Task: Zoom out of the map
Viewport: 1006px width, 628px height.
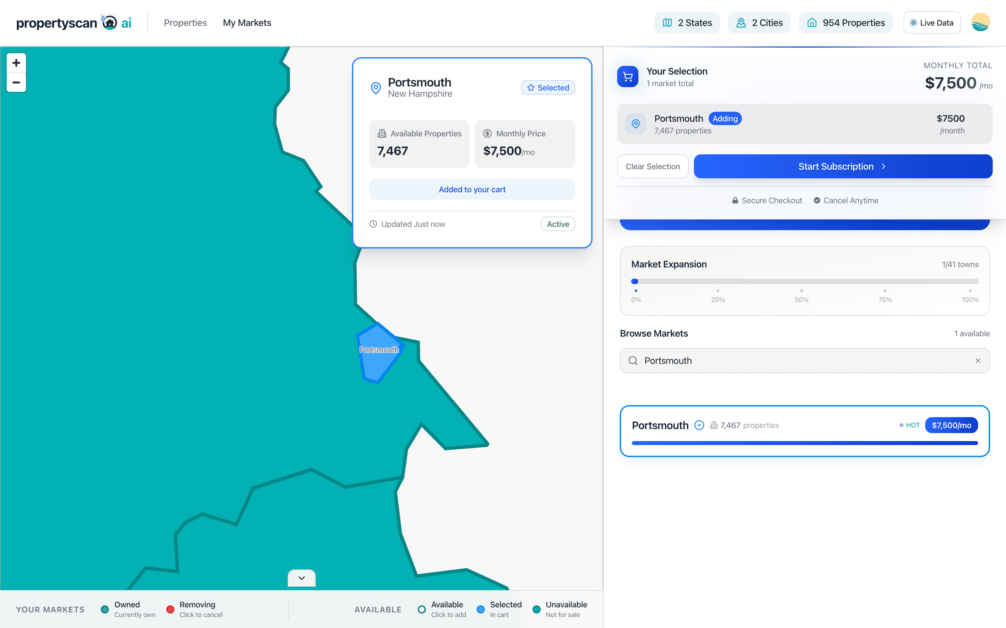Action: (x=16, y=82)
